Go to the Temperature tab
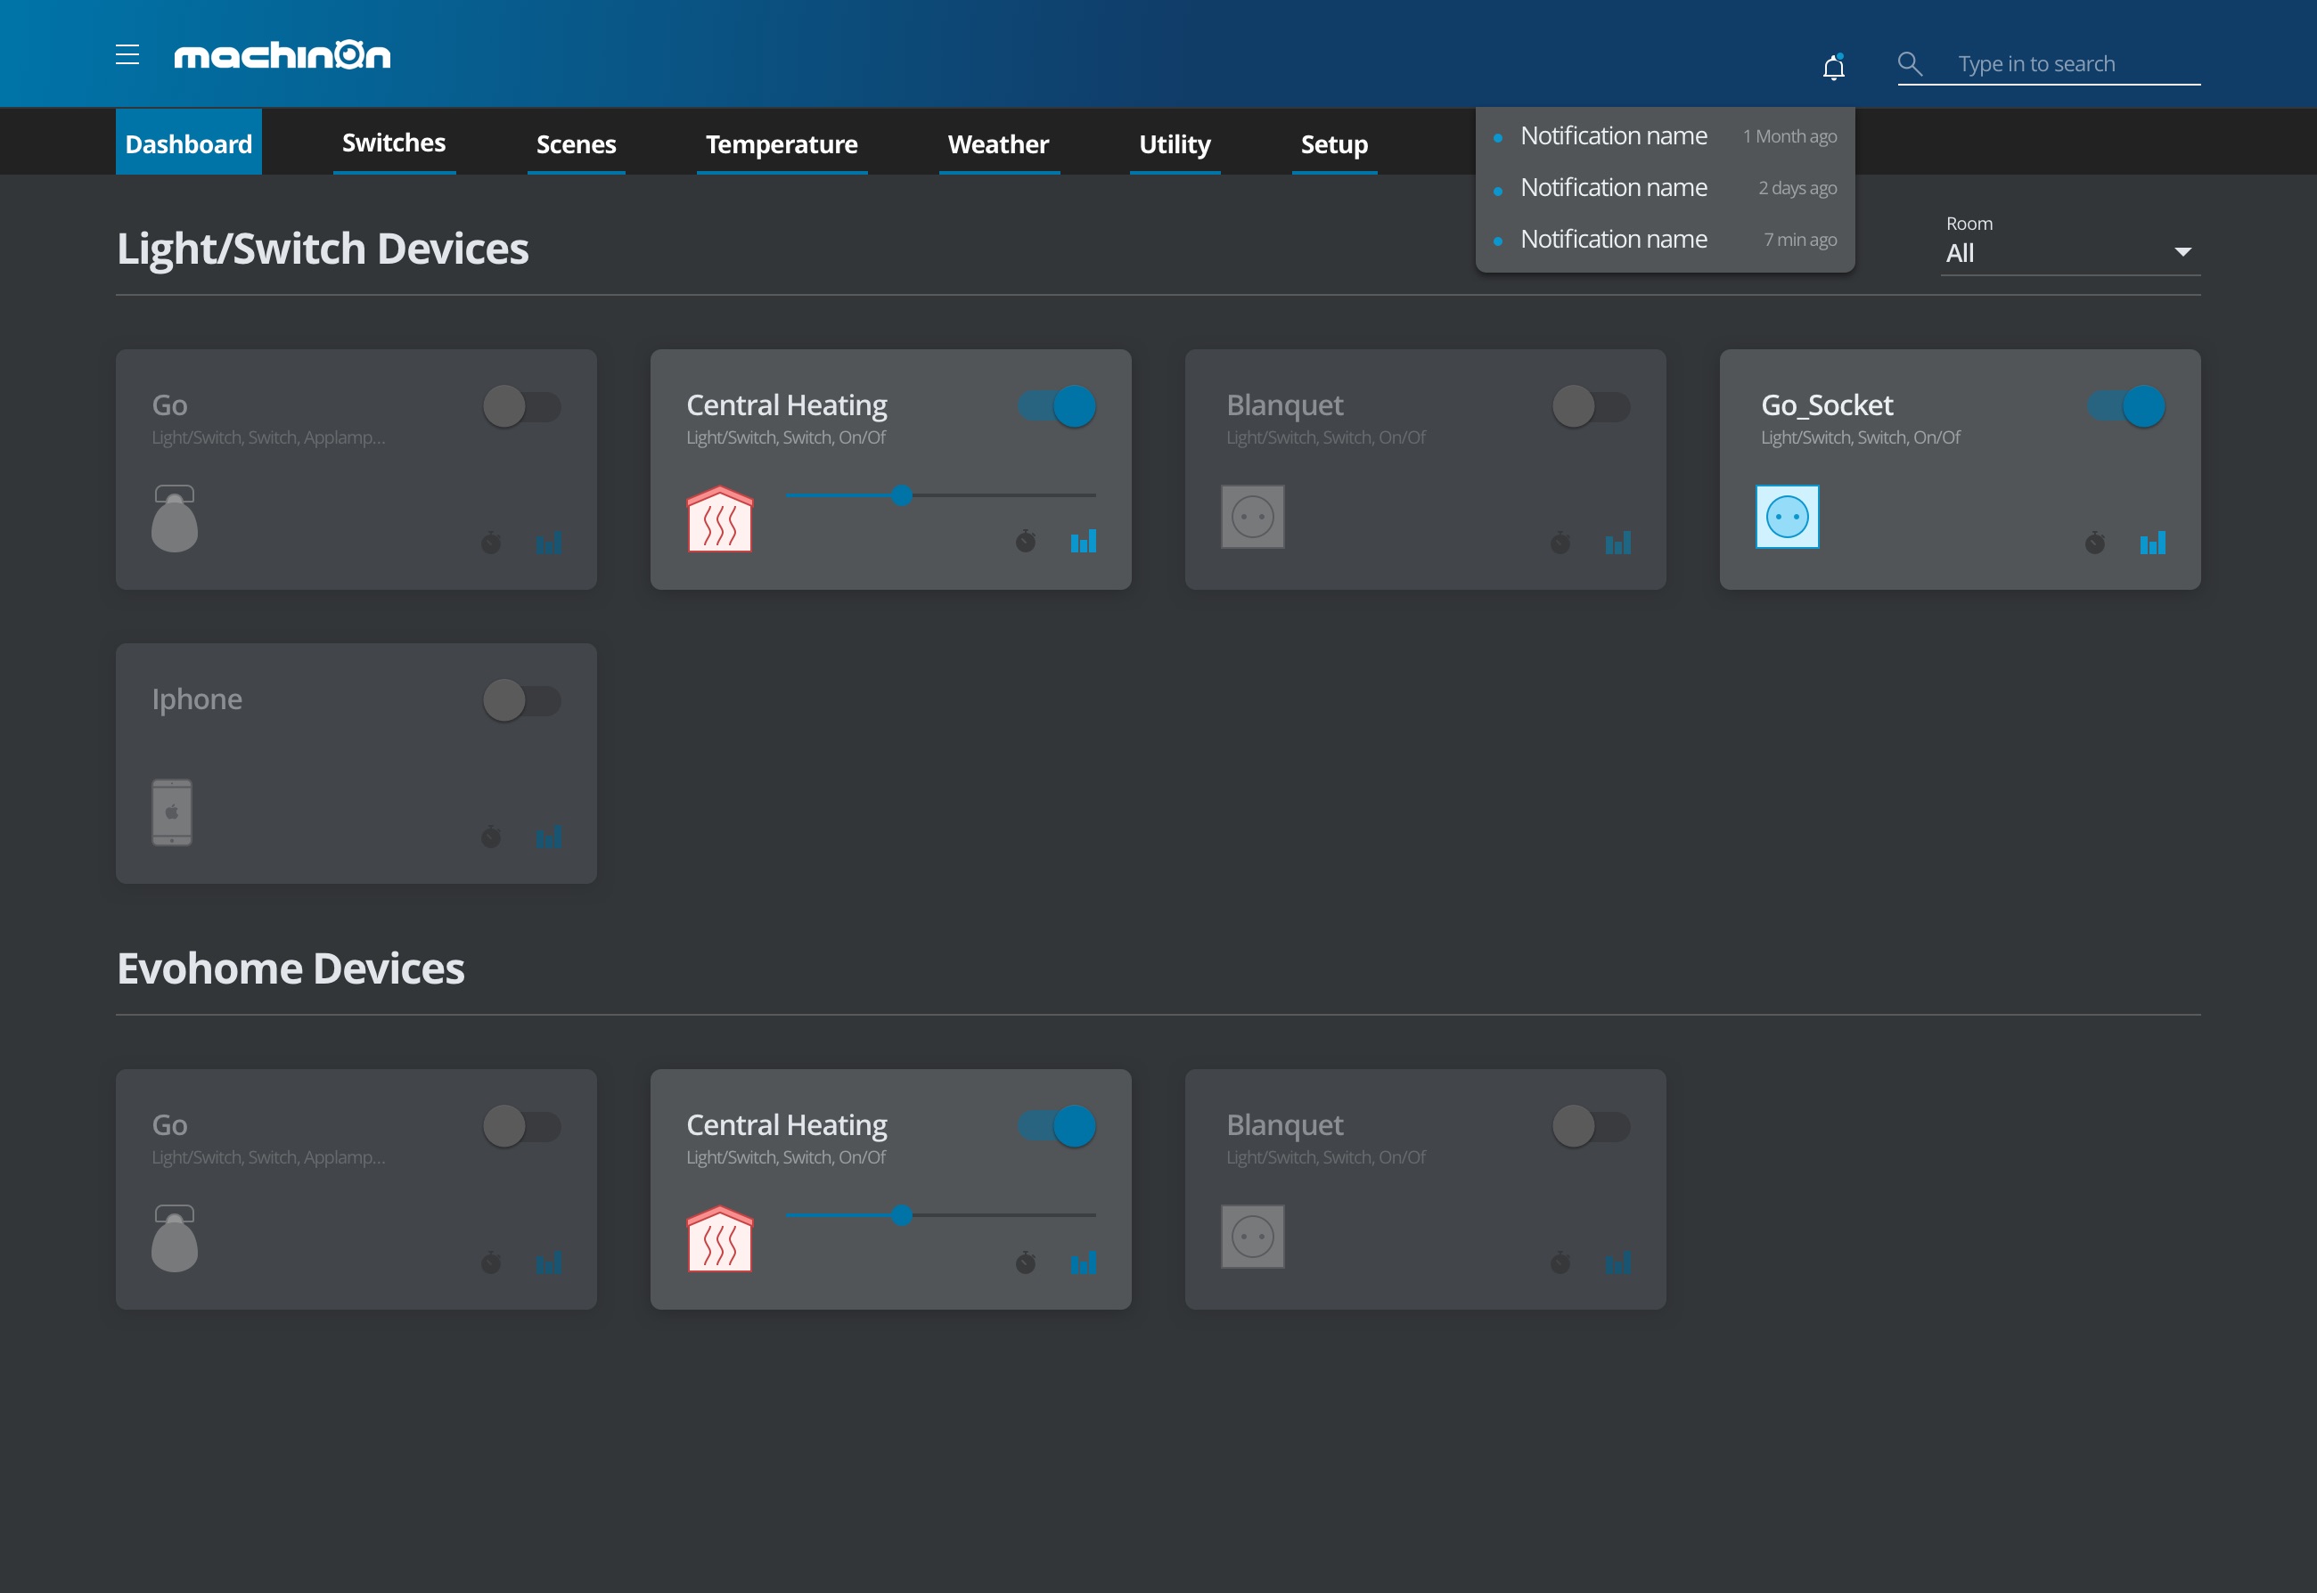 tap(782, 143)
